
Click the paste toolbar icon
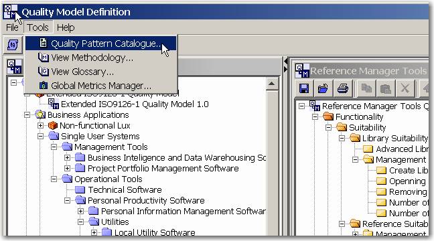386,88
